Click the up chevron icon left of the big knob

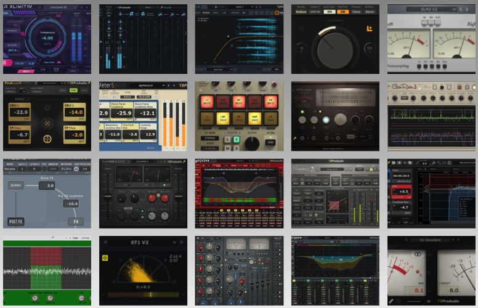pyautogui.click(x=301, y=29)
